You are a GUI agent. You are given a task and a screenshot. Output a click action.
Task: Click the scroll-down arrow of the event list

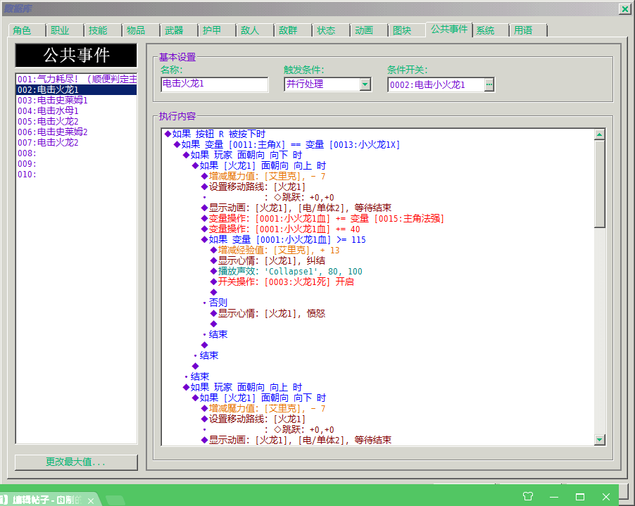pos(599,440)
